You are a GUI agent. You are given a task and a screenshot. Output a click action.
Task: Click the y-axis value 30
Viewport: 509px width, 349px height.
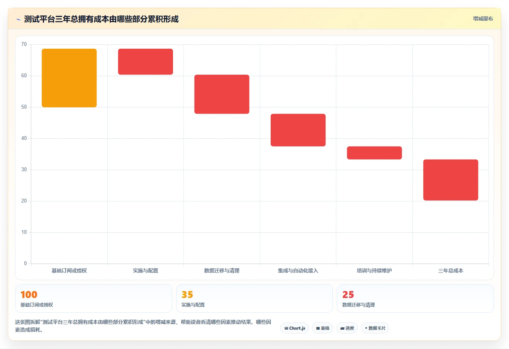24,170
